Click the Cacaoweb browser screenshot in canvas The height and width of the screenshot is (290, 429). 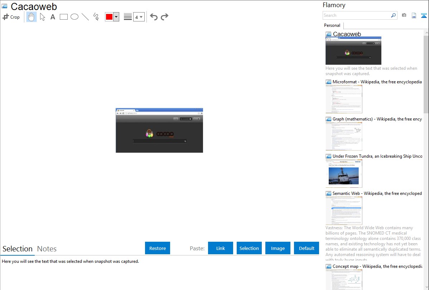pos(159,131)
